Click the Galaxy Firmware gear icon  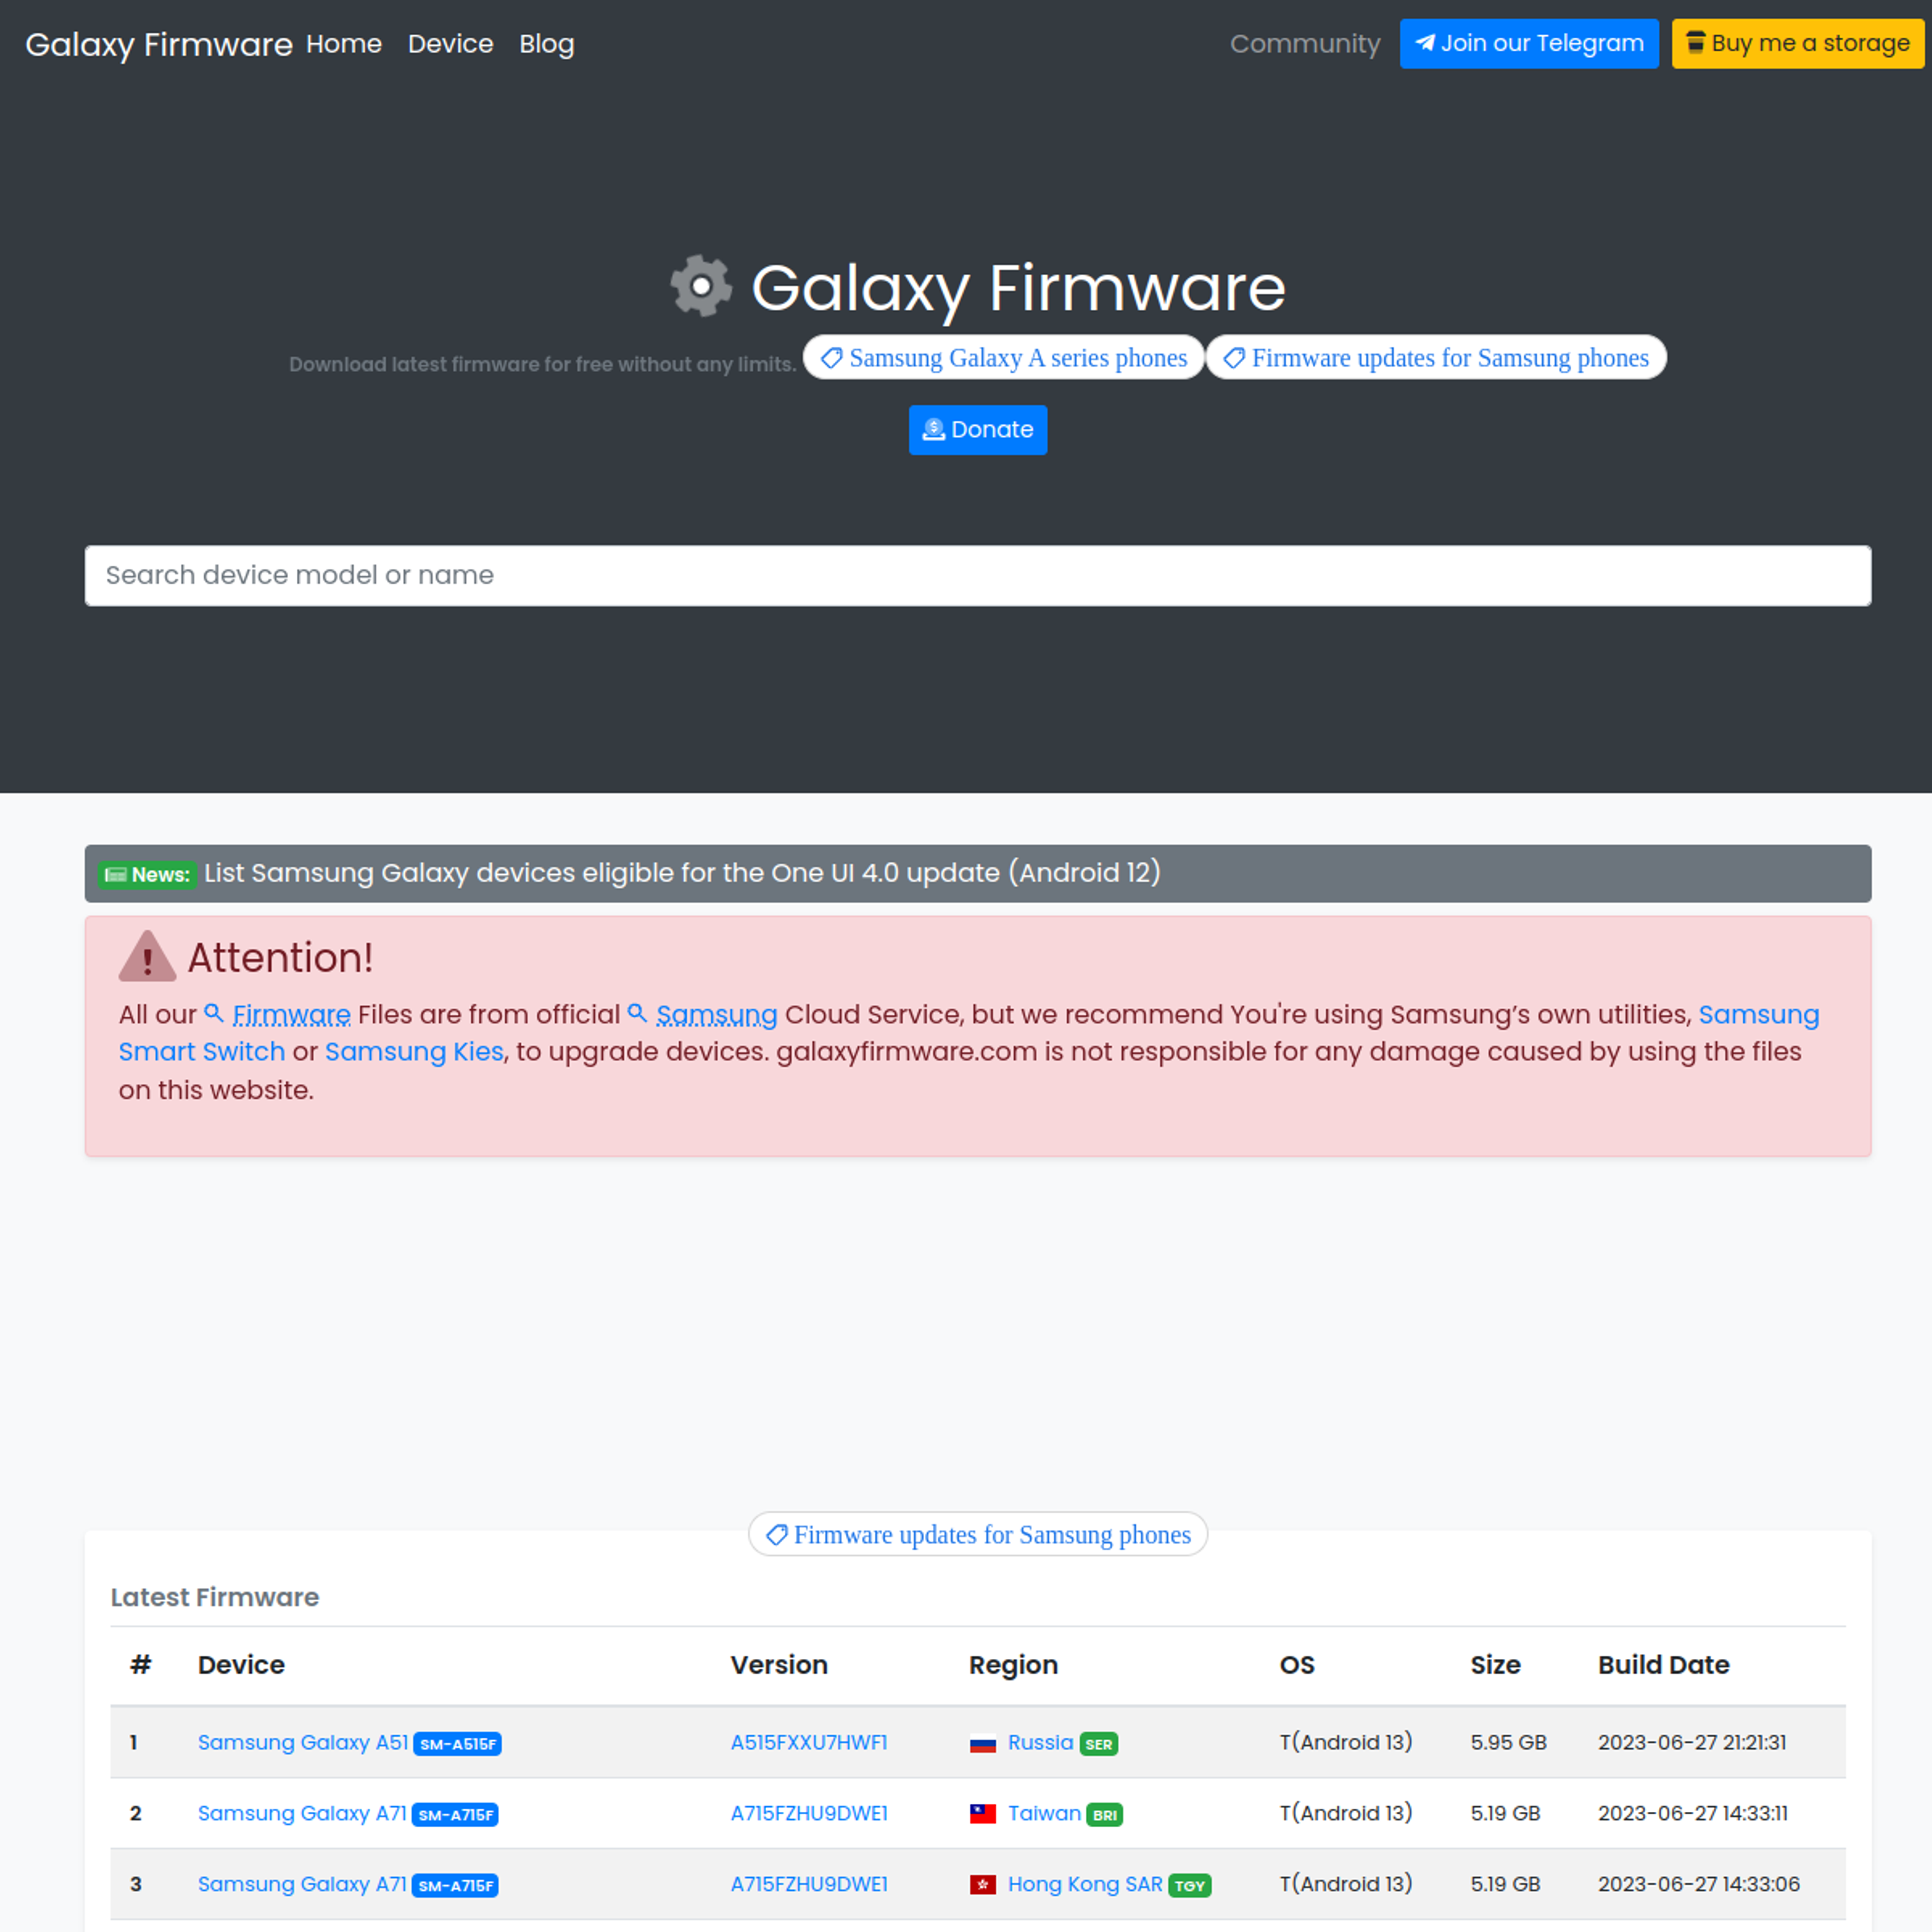click(x=699, y=287)
